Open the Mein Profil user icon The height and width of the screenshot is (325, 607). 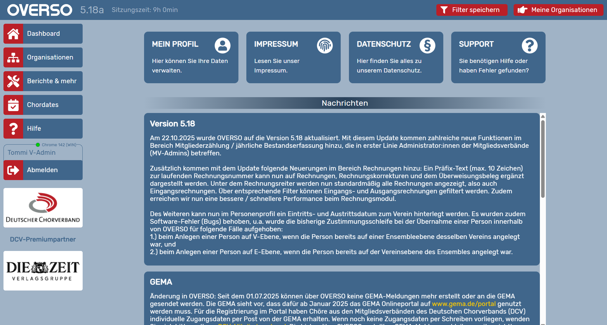222,46
